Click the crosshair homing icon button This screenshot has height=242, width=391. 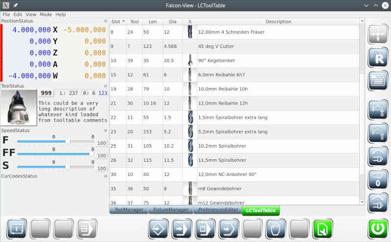[x=378, y=34]
